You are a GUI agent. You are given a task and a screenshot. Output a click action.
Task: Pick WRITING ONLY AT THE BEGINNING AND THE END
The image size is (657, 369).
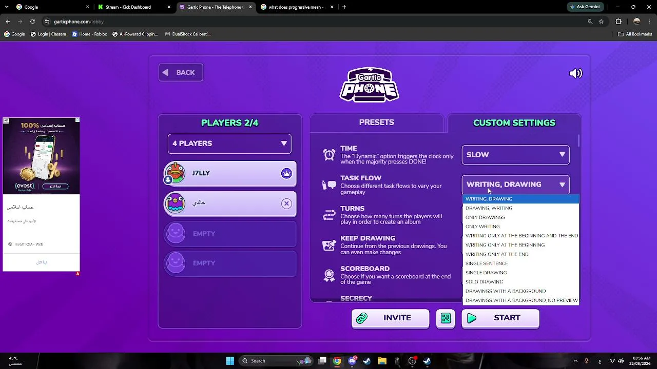(521, 236)
